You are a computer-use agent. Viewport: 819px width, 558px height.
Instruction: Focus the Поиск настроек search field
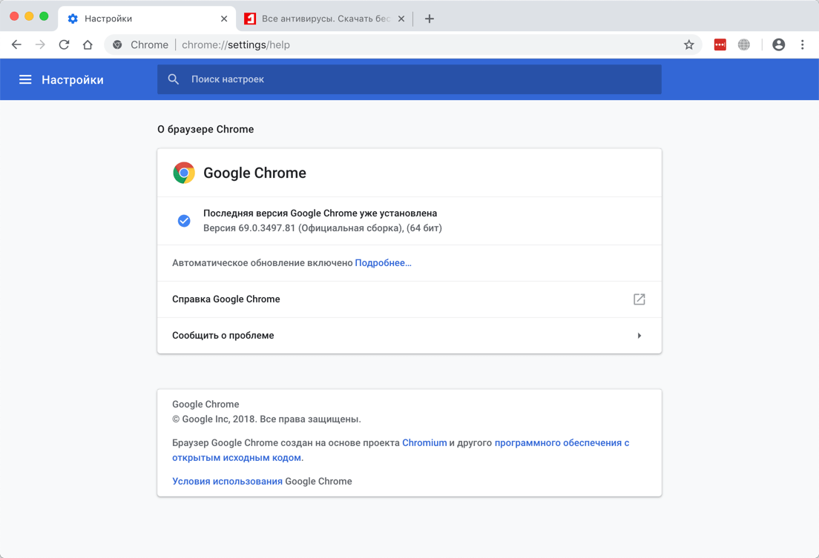[409, 79]
